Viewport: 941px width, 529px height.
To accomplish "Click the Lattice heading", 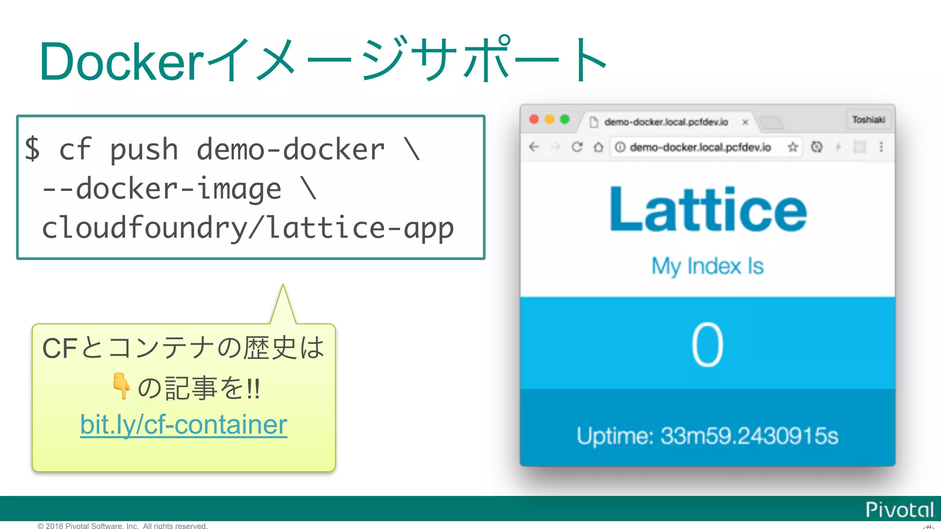I will [x=708, y=209].
